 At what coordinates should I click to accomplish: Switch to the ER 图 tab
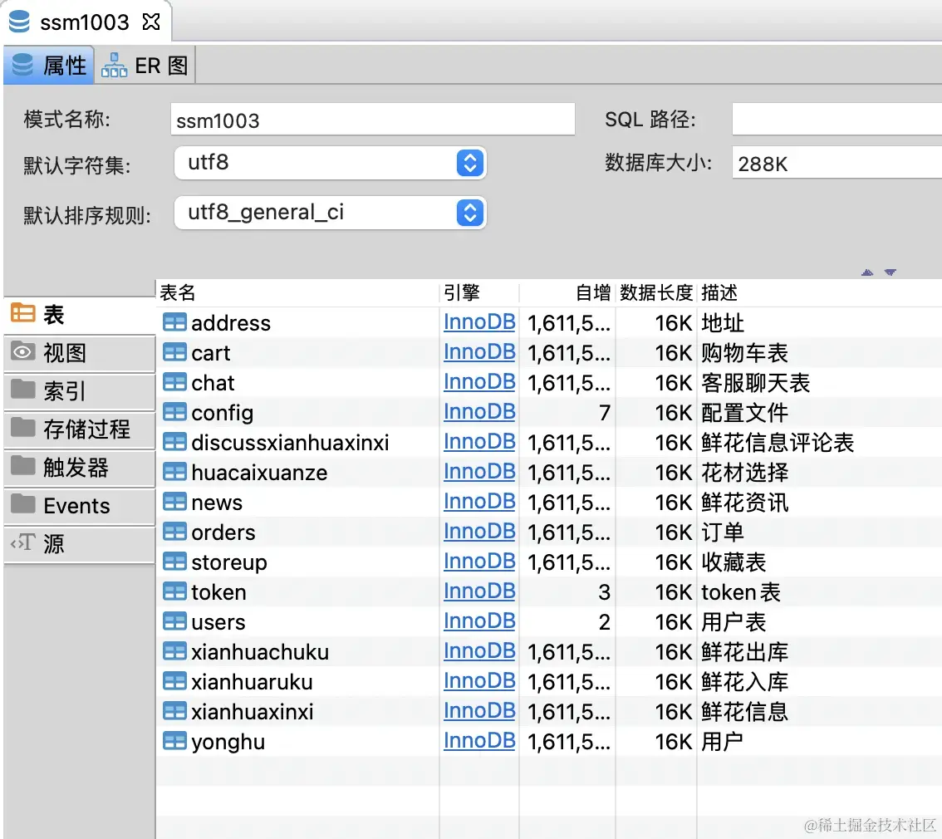(x=145, y=65)
